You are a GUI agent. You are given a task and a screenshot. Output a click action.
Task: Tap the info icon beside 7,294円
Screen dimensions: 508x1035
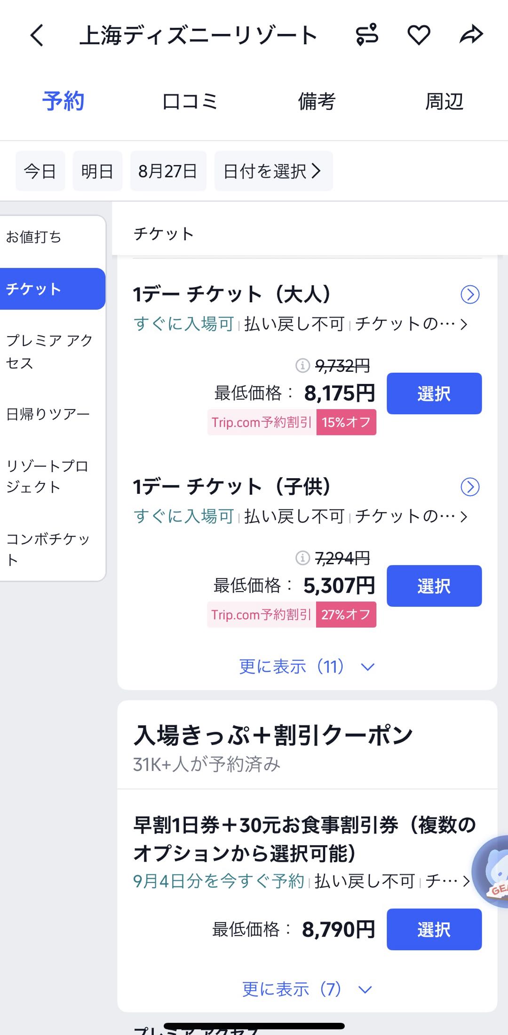[x=302, y=558]
